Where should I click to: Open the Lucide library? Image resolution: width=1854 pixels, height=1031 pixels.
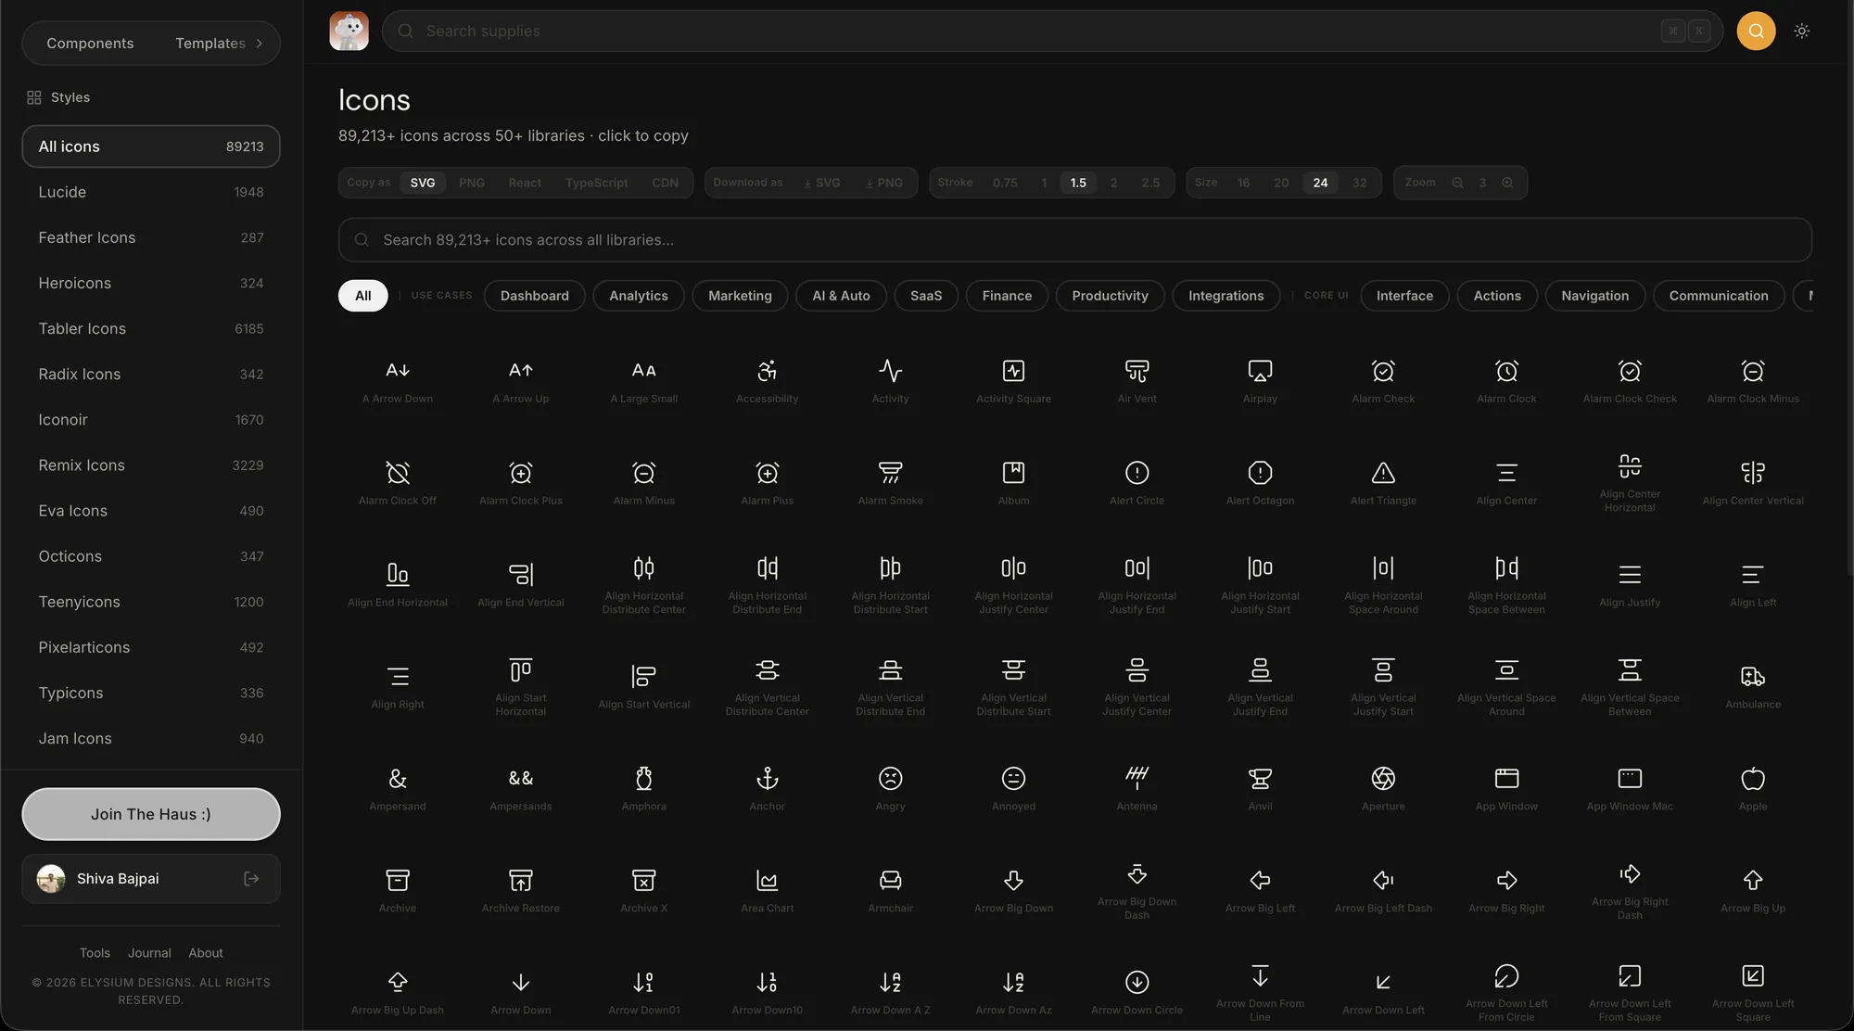pos(151,192)
